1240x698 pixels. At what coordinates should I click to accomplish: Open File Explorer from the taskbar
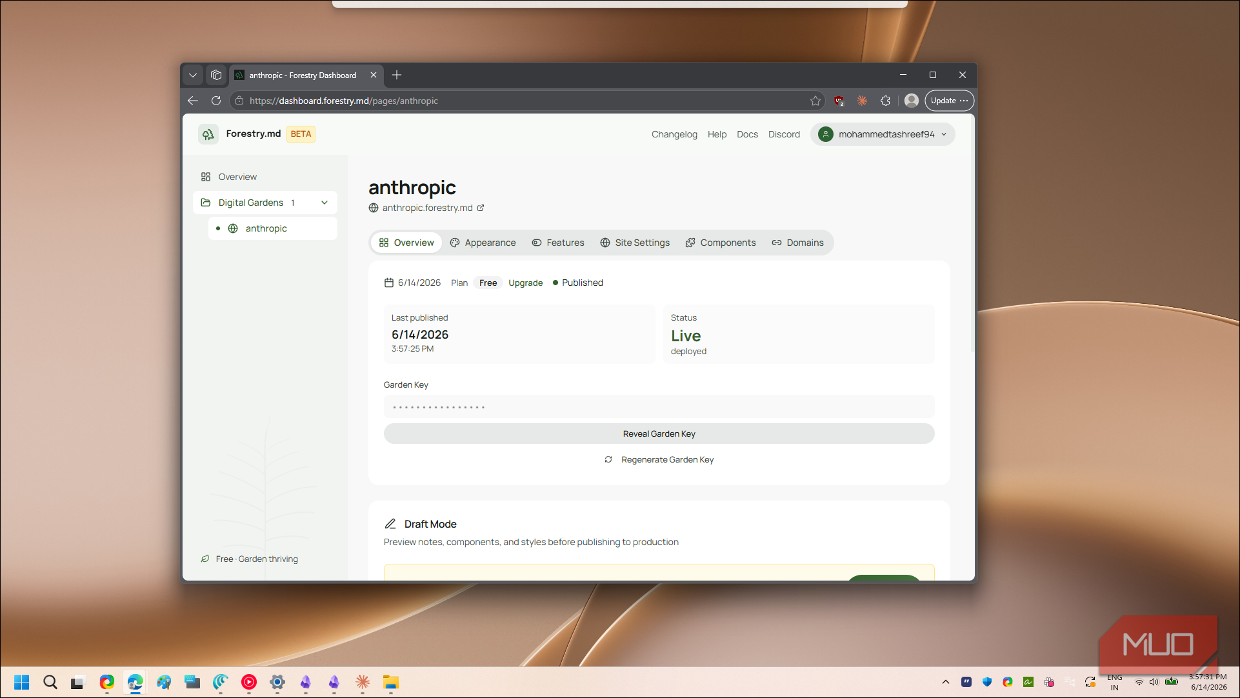point(390,682)
